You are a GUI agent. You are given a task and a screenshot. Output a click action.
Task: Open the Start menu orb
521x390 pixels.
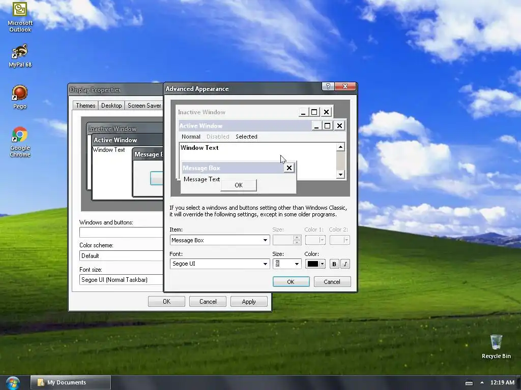click(x=13, y=383)
